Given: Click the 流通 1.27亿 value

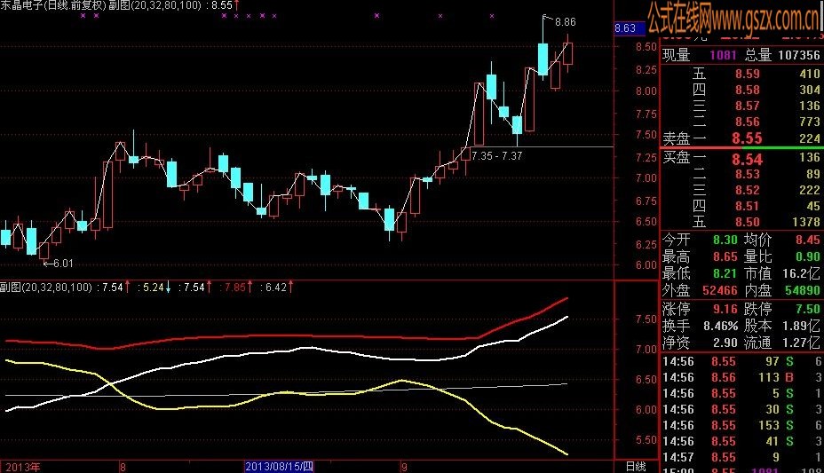Looking at the screenshot, I should 801,343.
